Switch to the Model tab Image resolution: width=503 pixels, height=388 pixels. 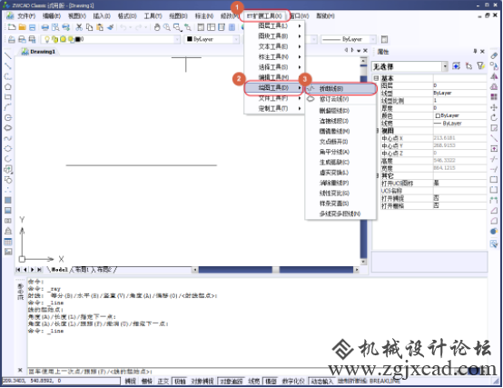click(x=60, y=270)
